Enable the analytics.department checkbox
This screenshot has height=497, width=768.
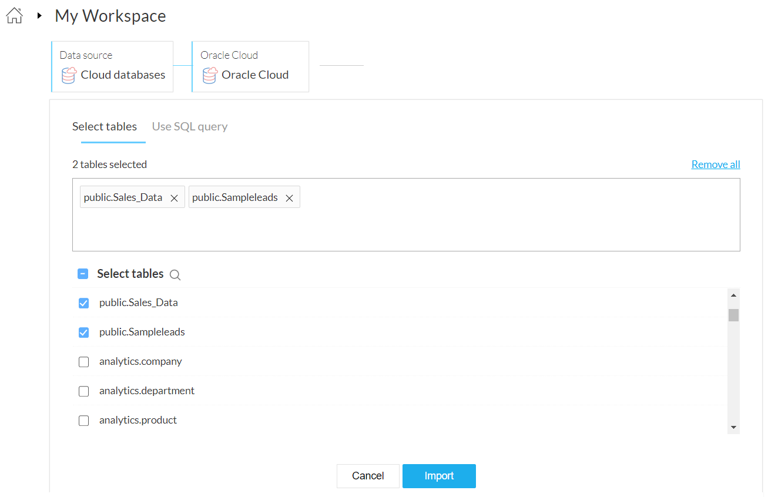[83, 391]
